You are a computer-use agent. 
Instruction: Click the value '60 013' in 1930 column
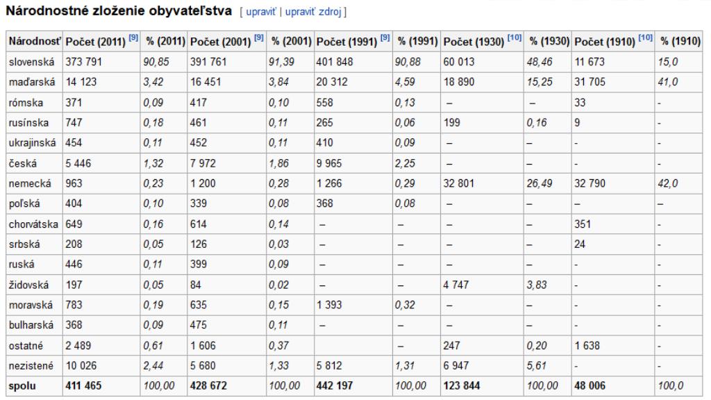[459, 62]
